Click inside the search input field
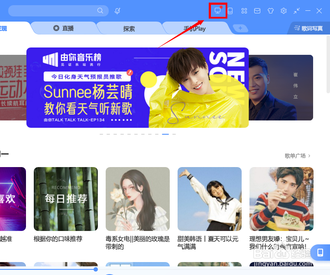The height and width of the screenshot is (275, 330). point(58,11)
